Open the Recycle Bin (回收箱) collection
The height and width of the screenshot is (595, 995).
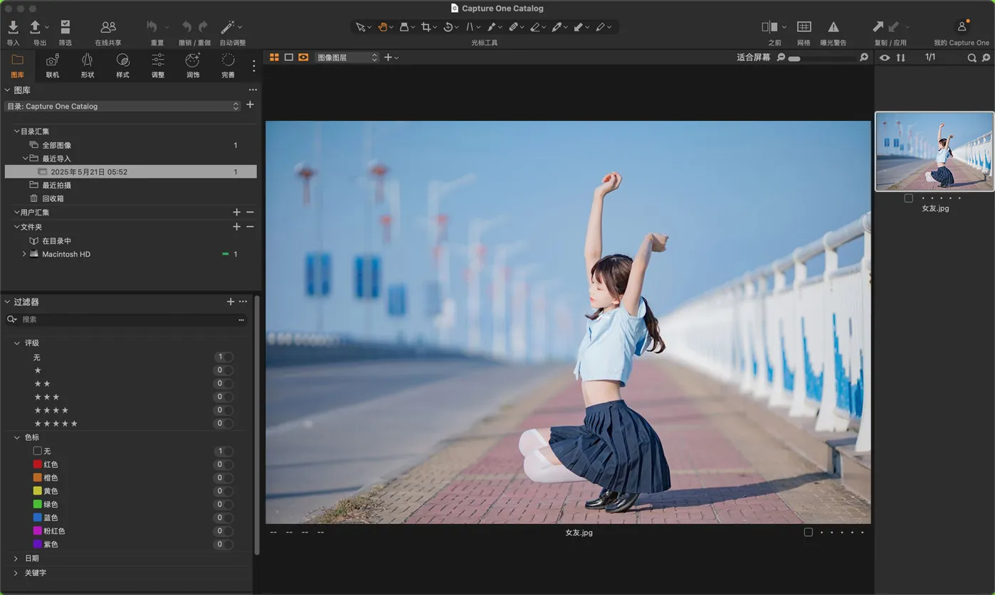coord(53,198)
